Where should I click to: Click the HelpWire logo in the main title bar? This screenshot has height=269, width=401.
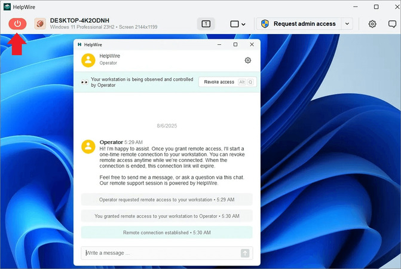point(7,7)
